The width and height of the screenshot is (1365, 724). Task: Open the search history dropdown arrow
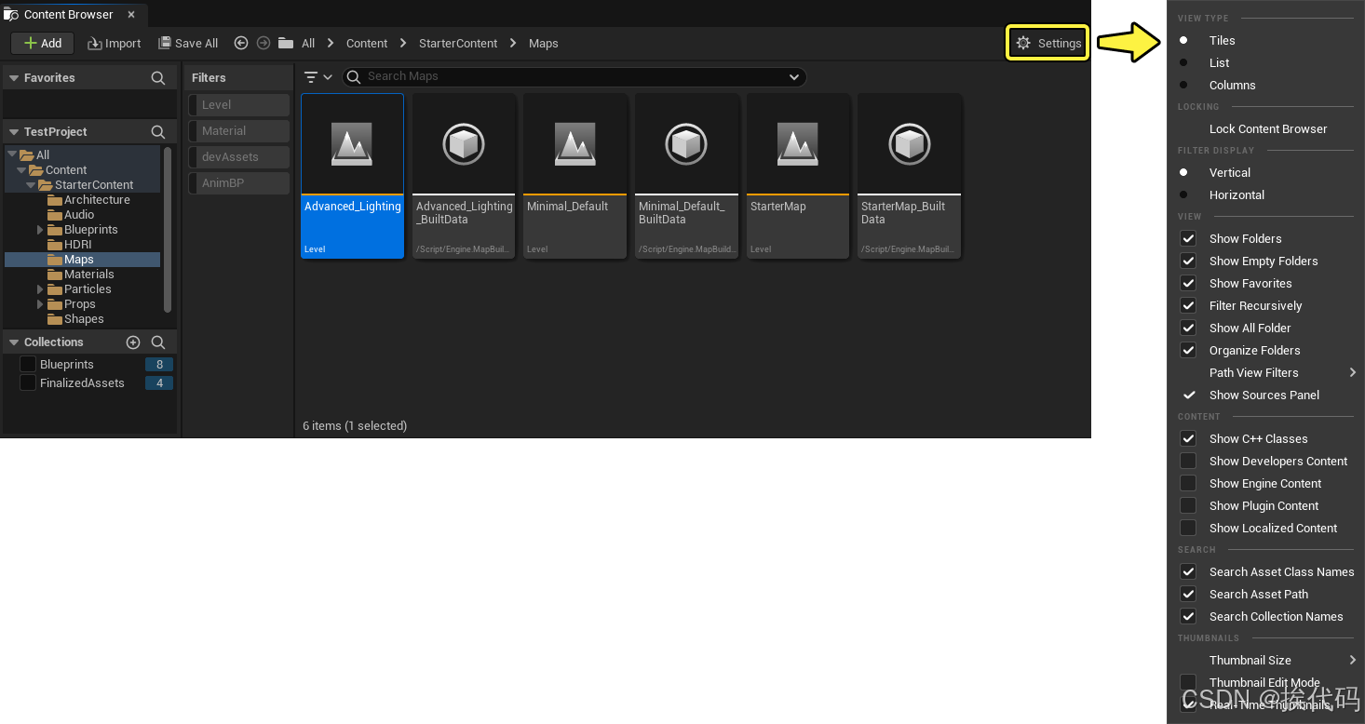point(794,77)
